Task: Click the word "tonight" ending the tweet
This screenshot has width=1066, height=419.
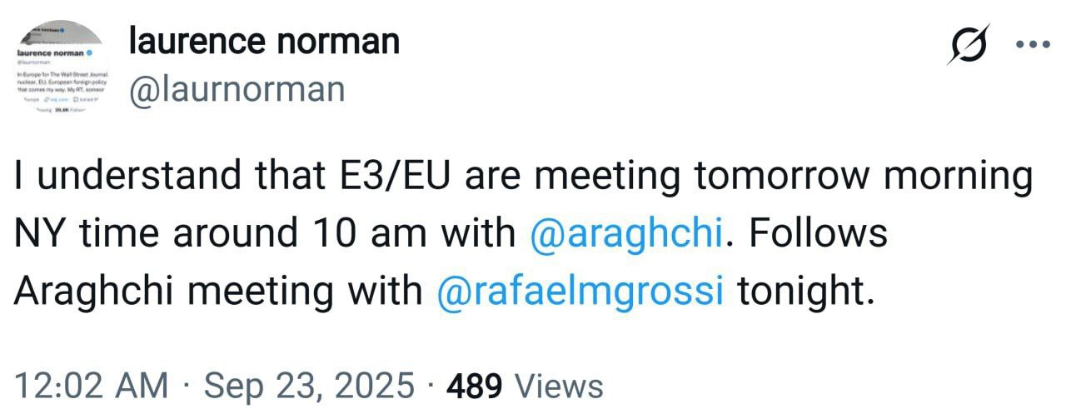Action: pos(801,292)
